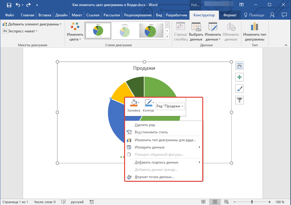Open Изменить цвета palette dropdown
This screenshot has width=291, height=205.
pos(75,31)
